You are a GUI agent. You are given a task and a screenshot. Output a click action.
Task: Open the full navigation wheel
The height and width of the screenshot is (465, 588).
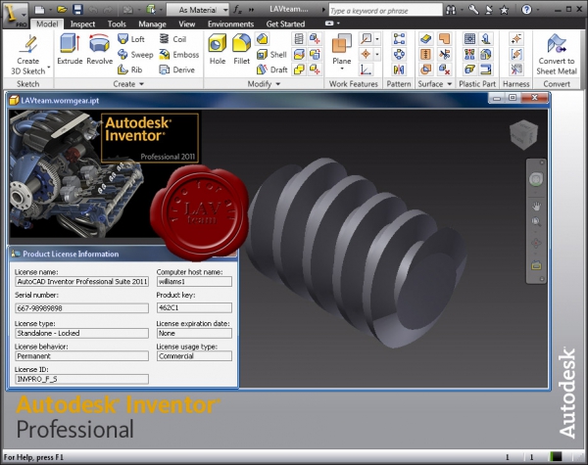click(x=536, y=179)
